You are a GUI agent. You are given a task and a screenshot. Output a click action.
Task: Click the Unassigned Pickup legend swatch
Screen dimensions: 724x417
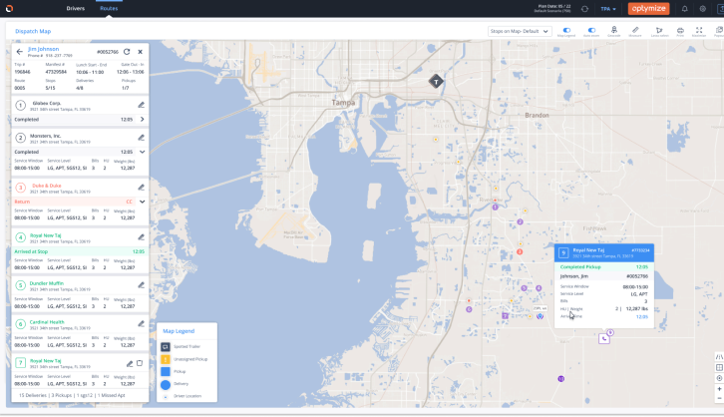coord(166,359)
